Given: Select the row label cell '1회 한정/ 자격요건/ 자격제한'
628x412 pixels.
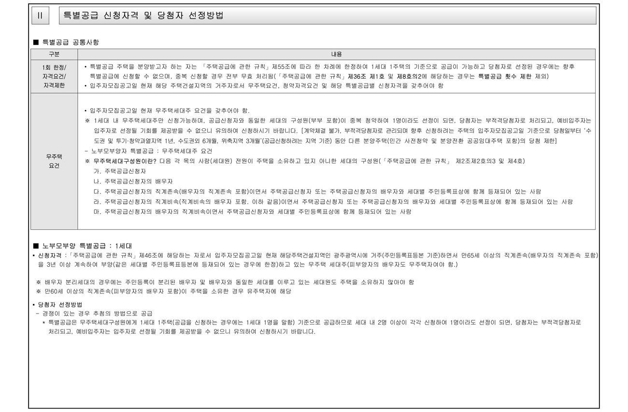Looking at the screenshot, I should pos(54,76).
